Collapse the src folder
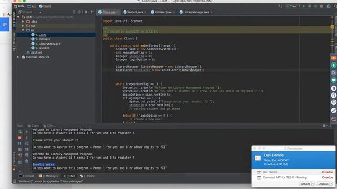337x189 pixels. point(23,30)
